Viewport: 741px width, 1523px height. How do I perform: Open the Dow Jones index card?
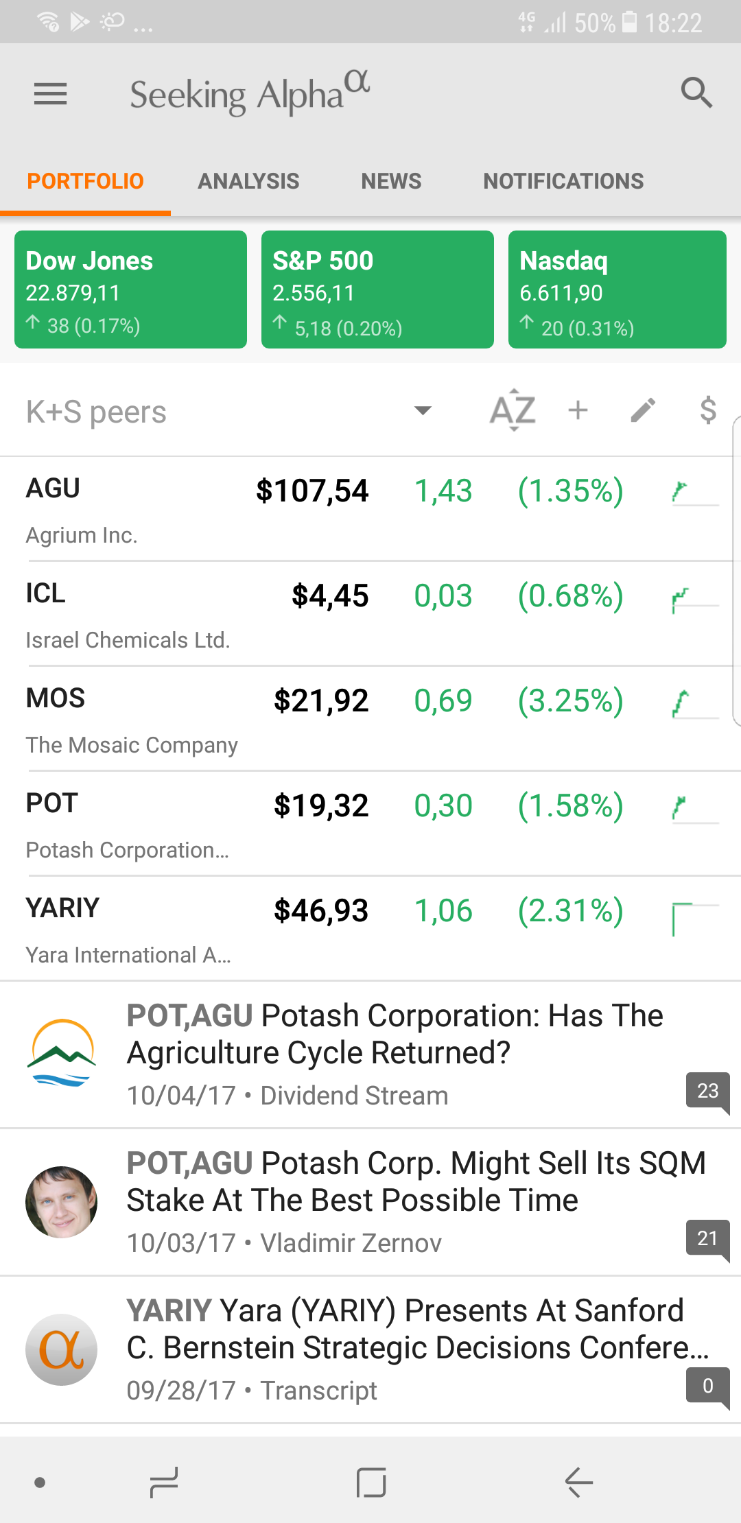pos(130,290)
